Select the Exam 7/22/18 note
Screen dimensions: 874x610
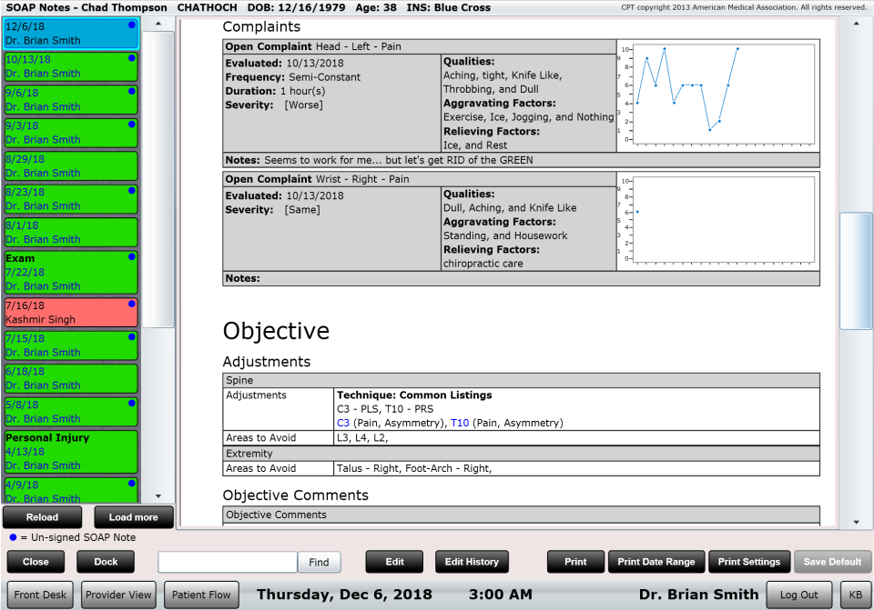70,272
